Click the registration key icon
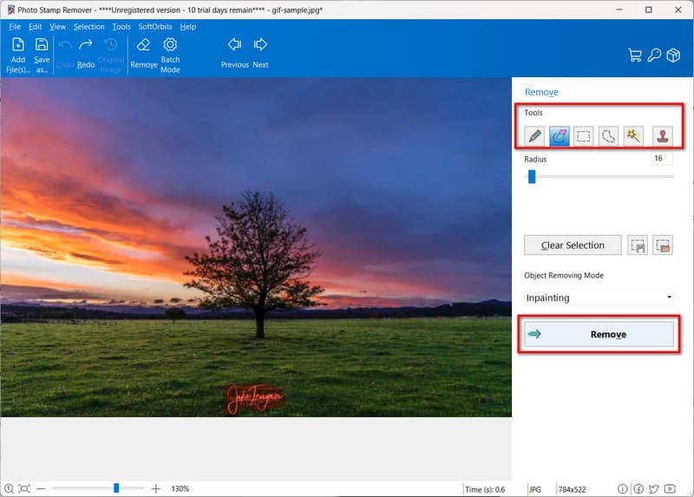This screenshot has width=694, height=497. pyautogui.click(x=654, y=56)
